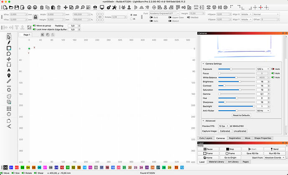The image size is (288, 175).
Task: Toggle White Balance Auto switch
Action: [x=273, y=77]
